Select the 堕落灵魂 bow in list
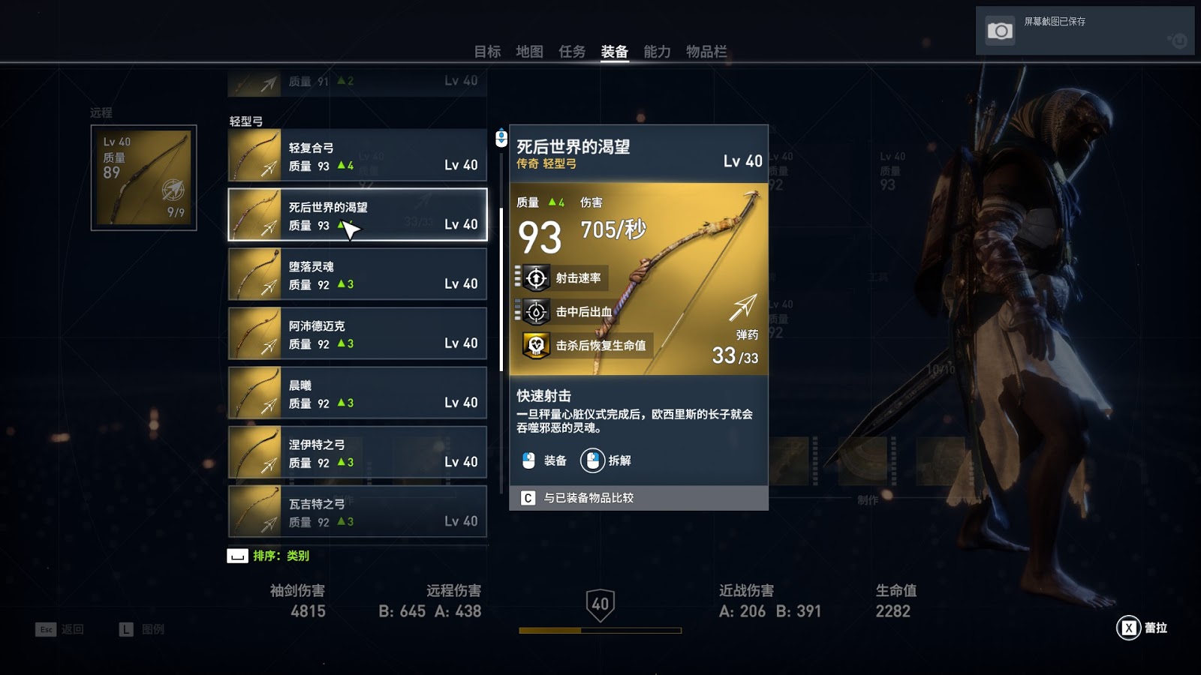1201x675 pixels. 357,274
